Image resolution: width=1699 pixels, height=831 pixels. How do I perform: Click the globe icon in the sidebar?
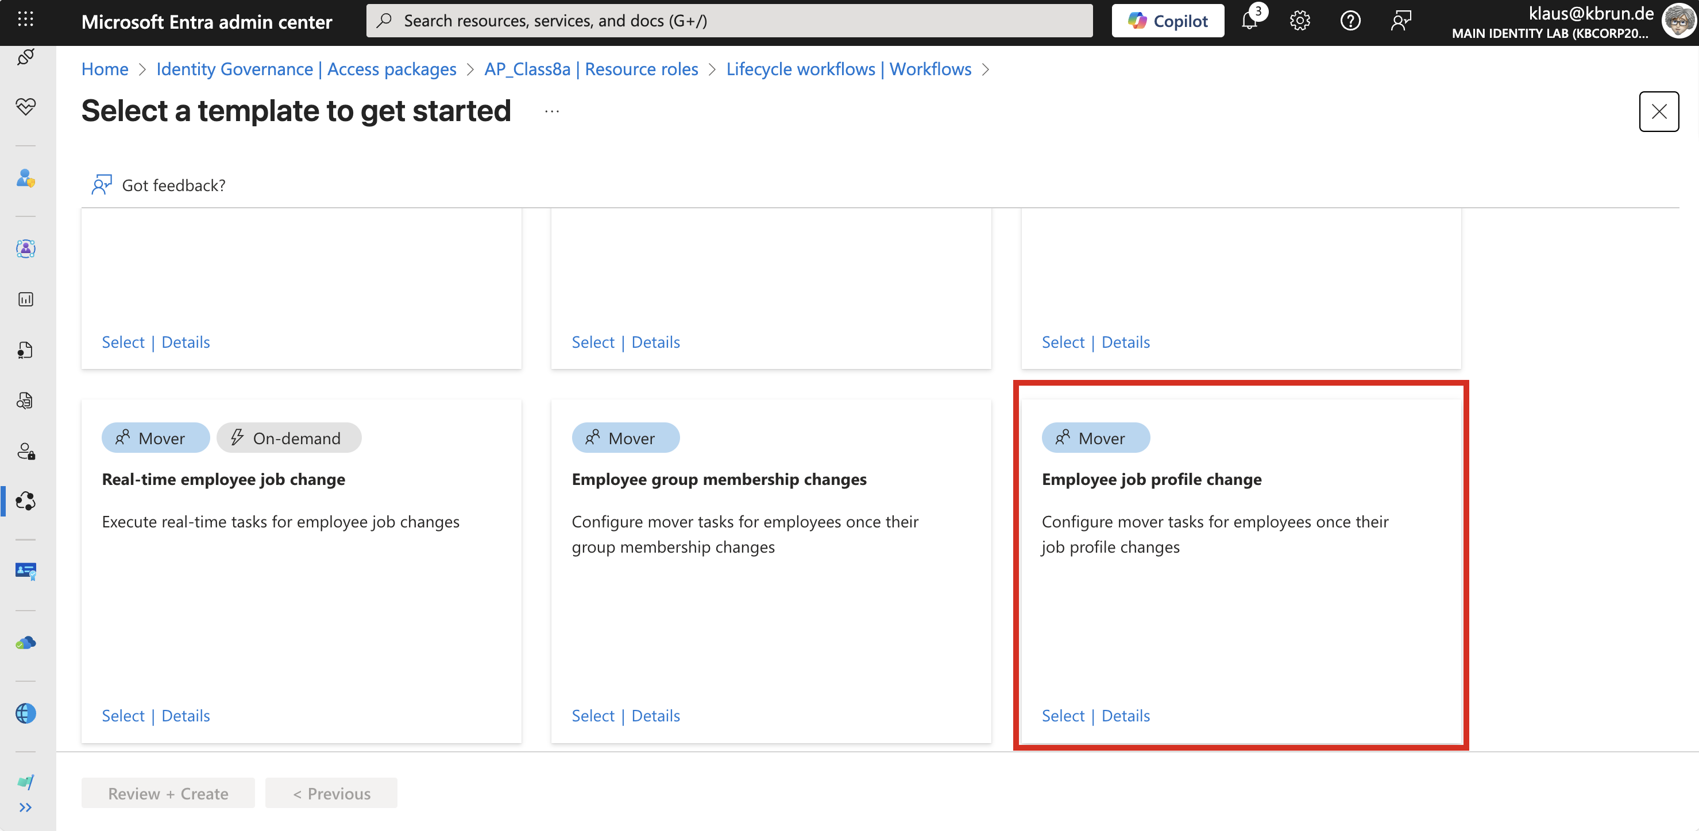pos(26,714)
